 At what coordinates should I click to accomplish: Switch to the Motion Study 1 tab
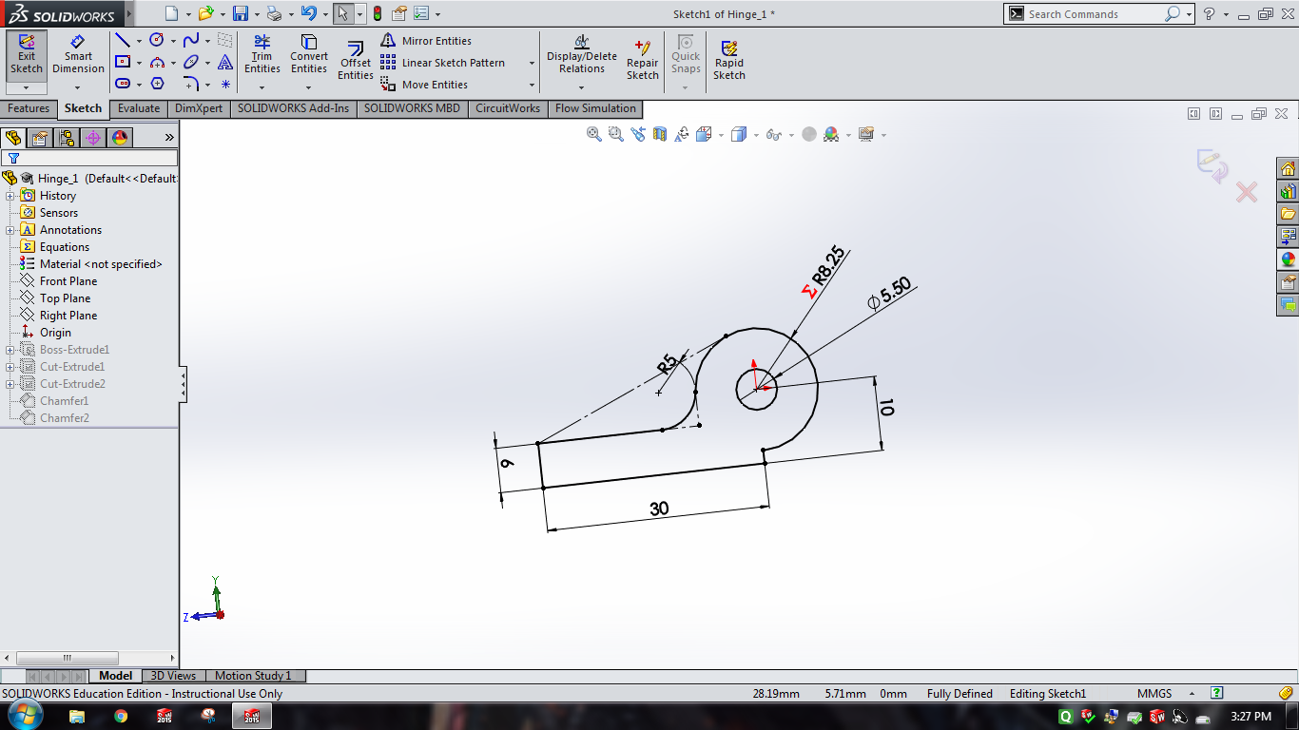point(253,676)
